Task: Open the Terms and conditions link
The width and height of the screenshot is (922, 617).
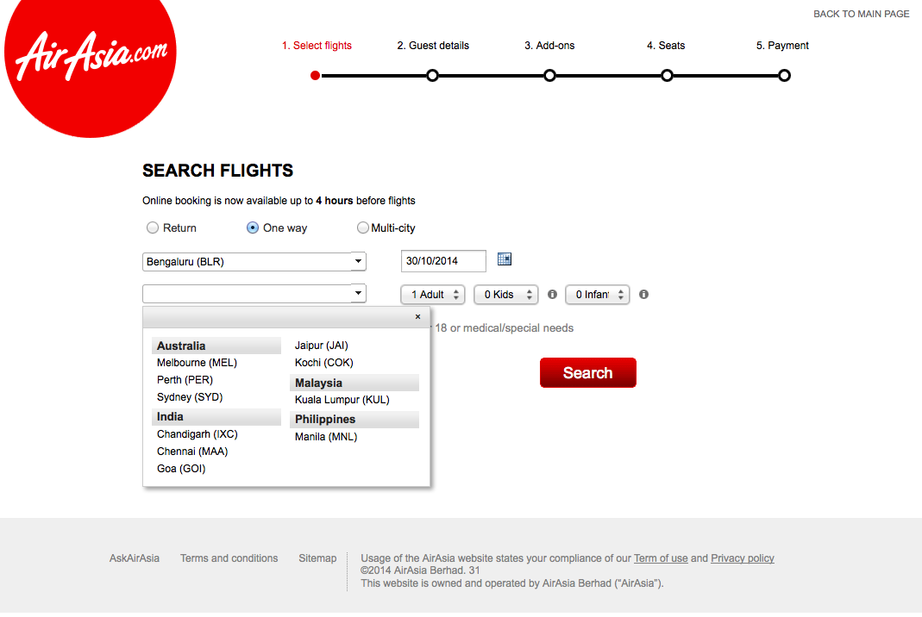Action: [229, 558]
